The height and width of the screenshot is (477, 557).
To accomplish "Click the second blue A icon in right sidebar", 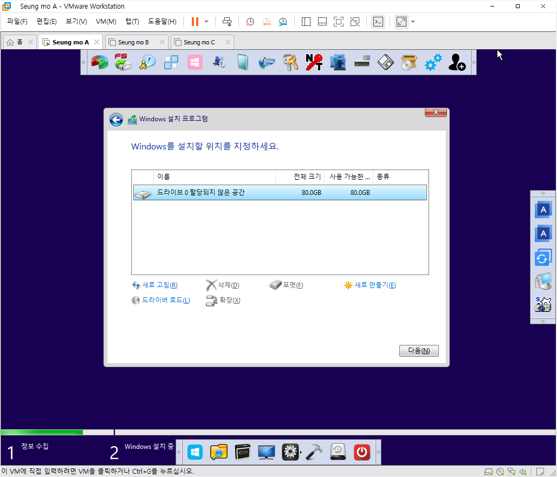I will click(543, 233).
